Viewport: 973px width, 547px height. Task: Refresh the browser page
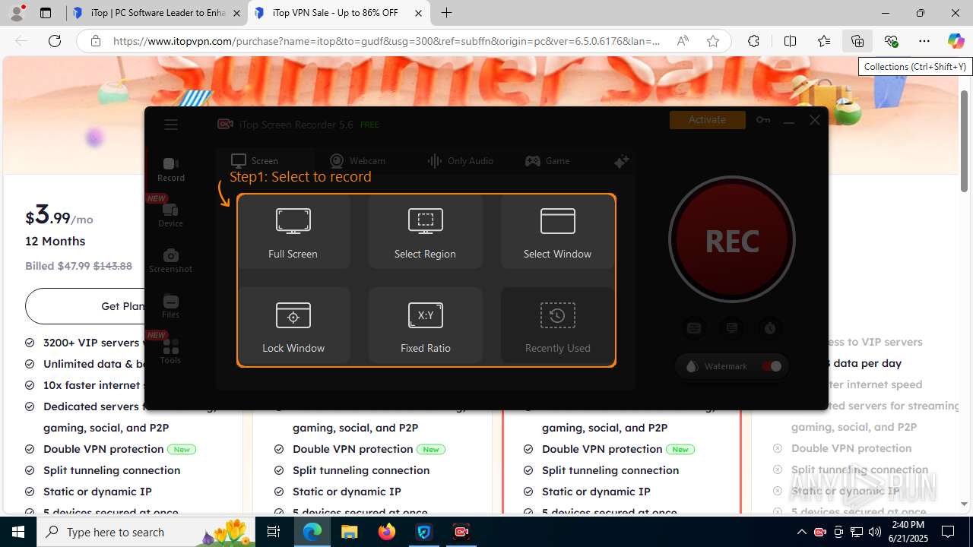55,41
